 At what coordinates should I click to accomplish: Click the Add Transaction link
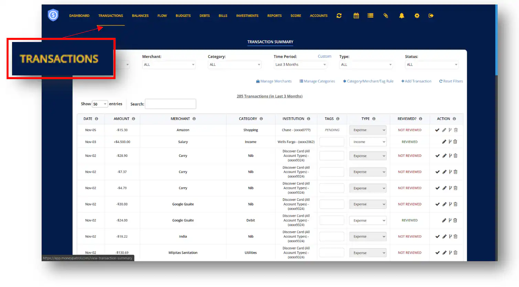click(416, 81)
